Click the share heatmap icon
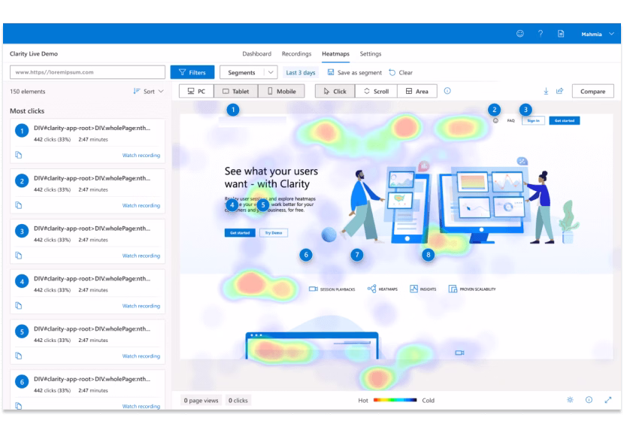The width and height of the screenshot is (624, 436). (x=559, y=91)
